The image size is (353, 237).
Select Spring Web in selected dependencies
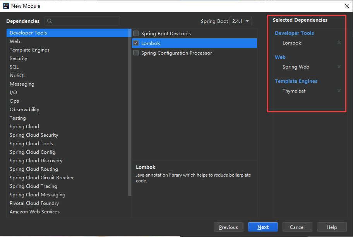(x=296, y=67)
